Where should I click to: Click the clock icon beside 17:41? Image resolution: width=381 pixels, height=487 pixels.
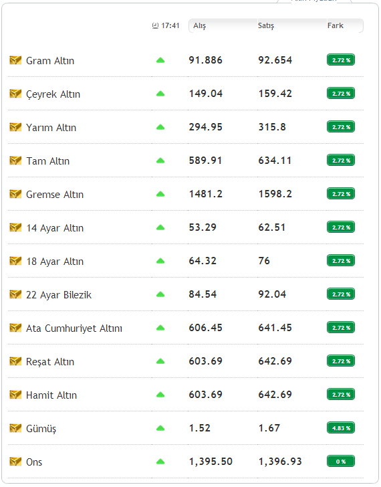156,26
